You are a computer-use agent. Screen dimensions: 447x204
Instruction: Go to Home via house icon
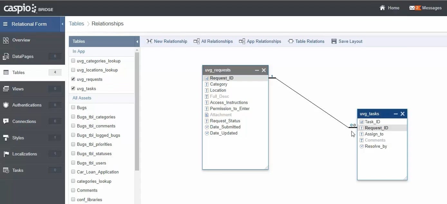[x=382, y=8]
